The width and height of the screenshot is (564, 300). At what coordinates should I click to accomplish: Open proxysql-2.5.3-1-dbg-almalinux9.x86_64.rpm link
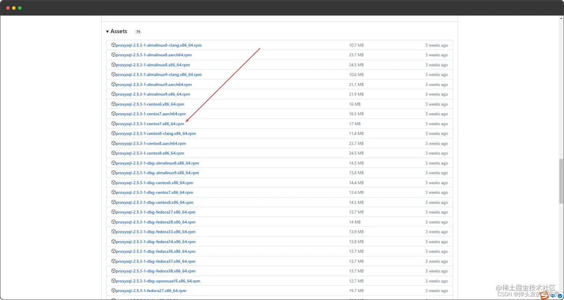tap(157, 173)
